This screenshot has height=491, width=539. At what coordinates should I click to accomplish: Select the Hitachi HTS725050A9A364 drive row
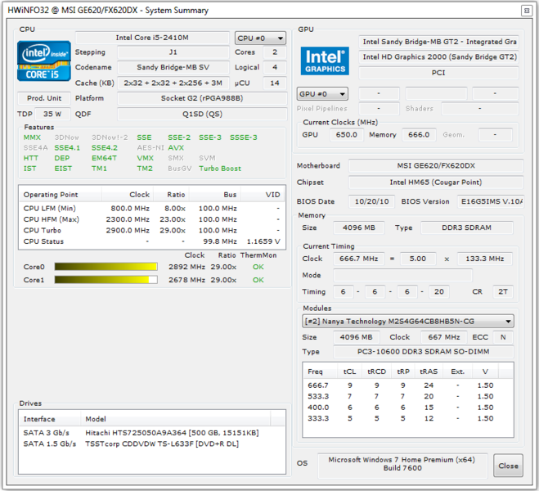(151, 433)
